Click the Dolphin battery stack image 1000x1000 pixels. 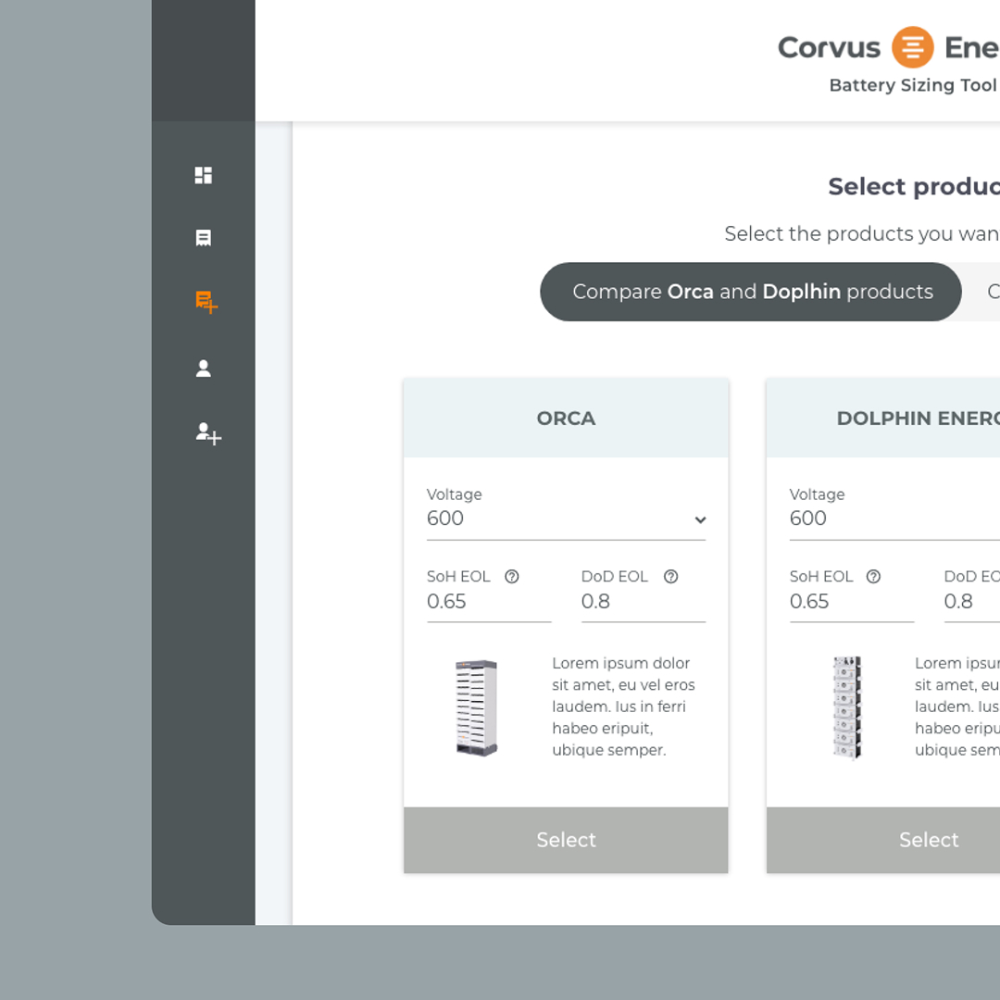(x=847, y=707)
